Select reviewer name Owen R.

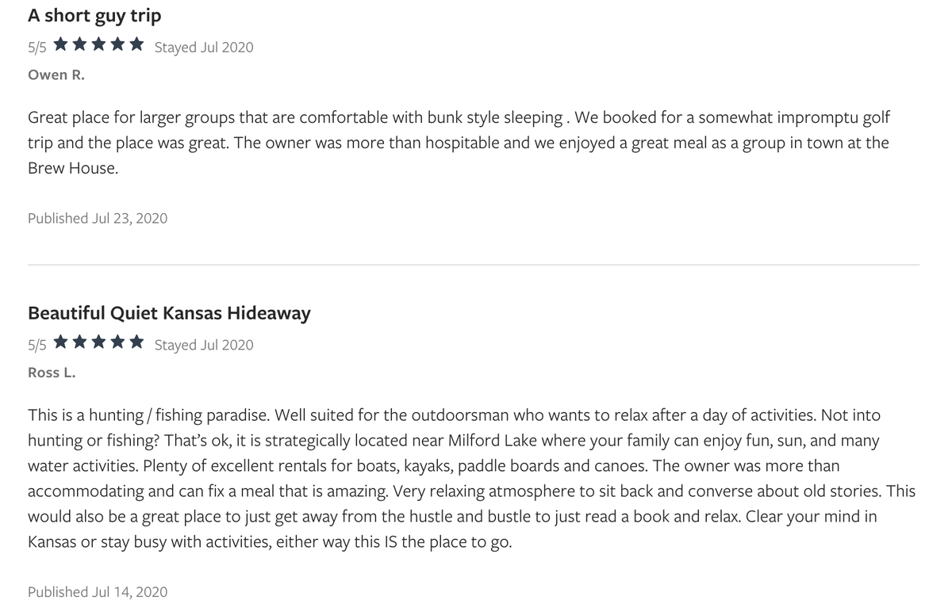[56, 75]
